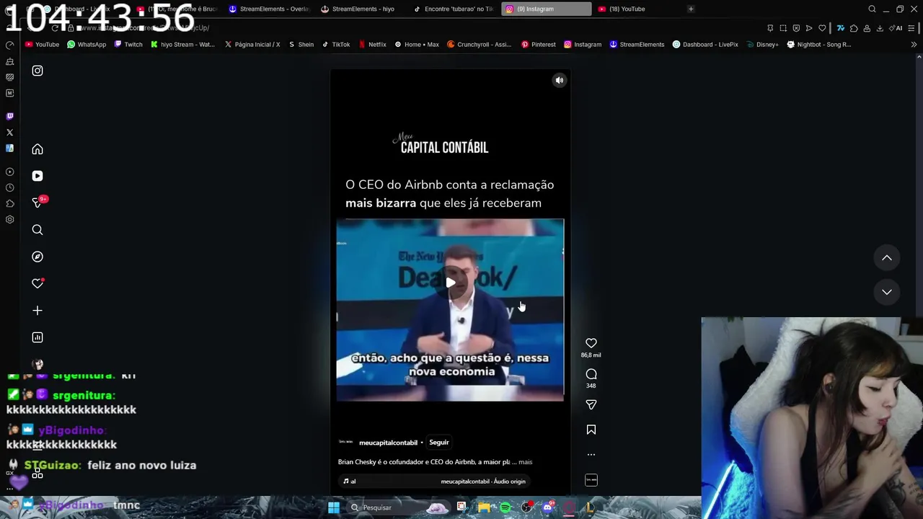Go to previous reel with up chevron

click(x=887, y=258)
